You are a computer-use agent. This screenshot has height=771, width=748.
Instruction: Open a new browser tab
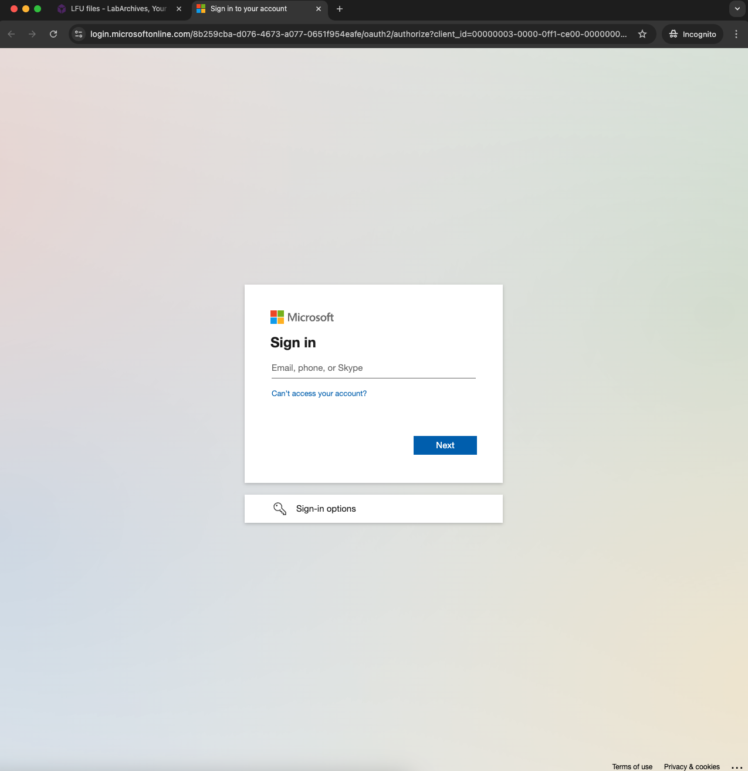pyautogui.click(x=340, y=9)
